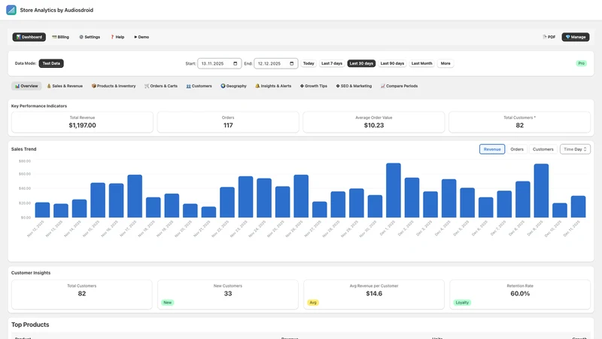Select the Last 7 days range
The image size is (602, 339).
click(x=332, y=63)
